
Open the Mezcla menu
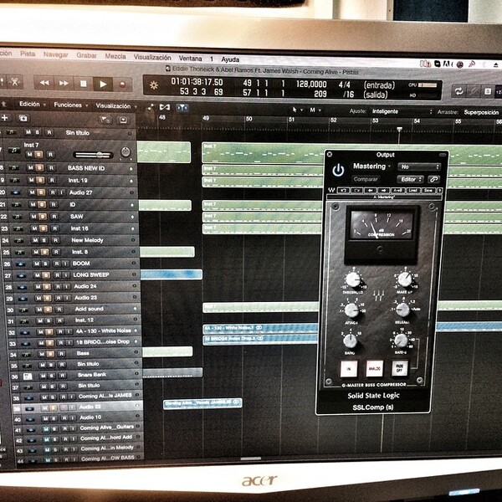(115, 56)
